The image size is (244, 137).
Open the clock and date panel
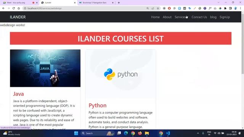pos(232,133)
